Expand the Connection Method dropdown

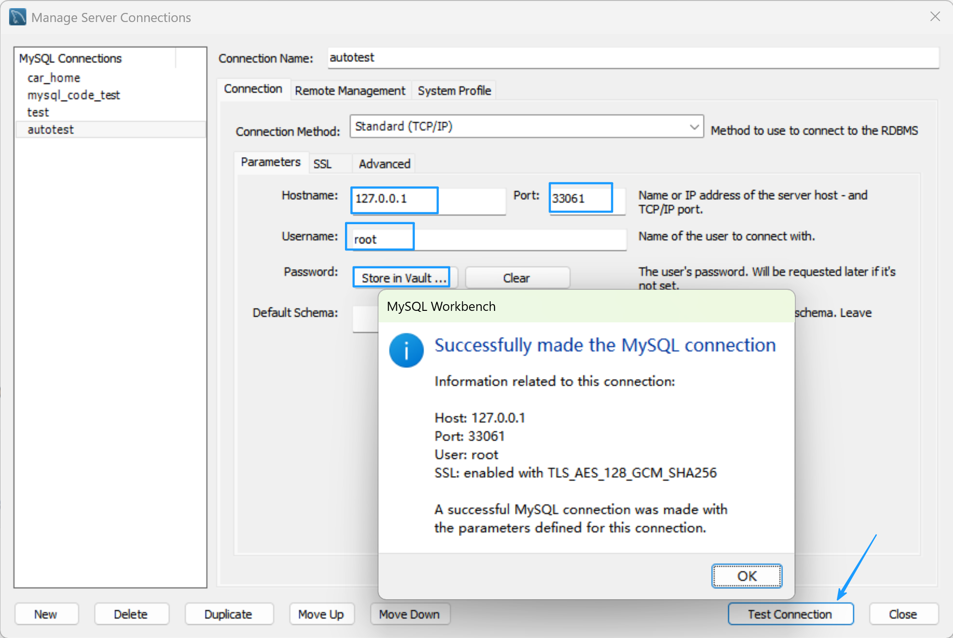[x=527, y=126]
